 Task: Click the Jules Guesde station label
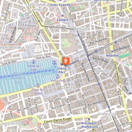pyautogui.click(x=60, y=5)
